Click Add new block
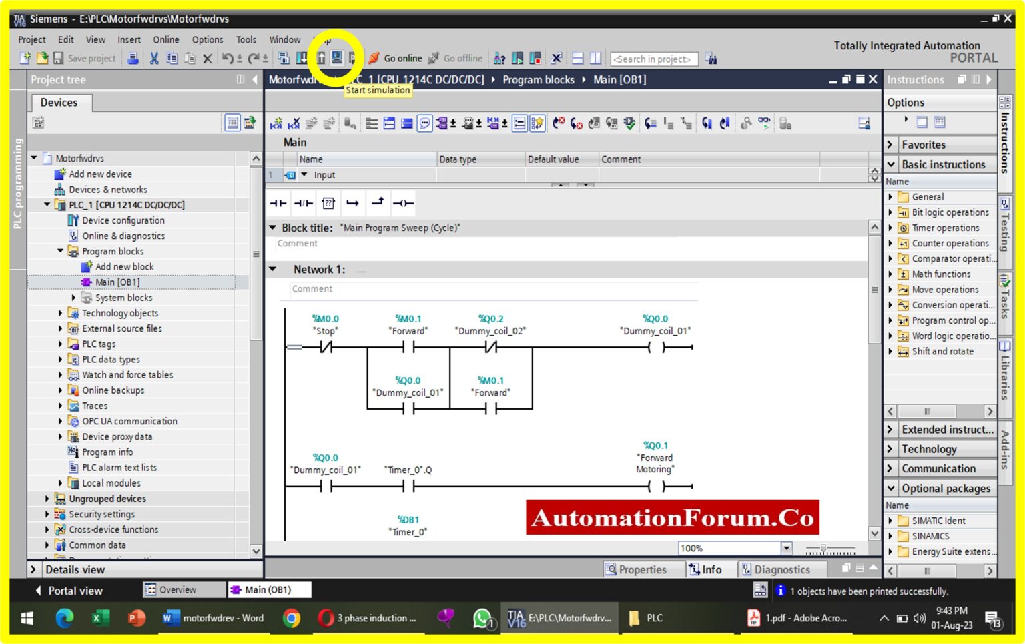Viewport: 1025px width, 644px height. point(123,266)
